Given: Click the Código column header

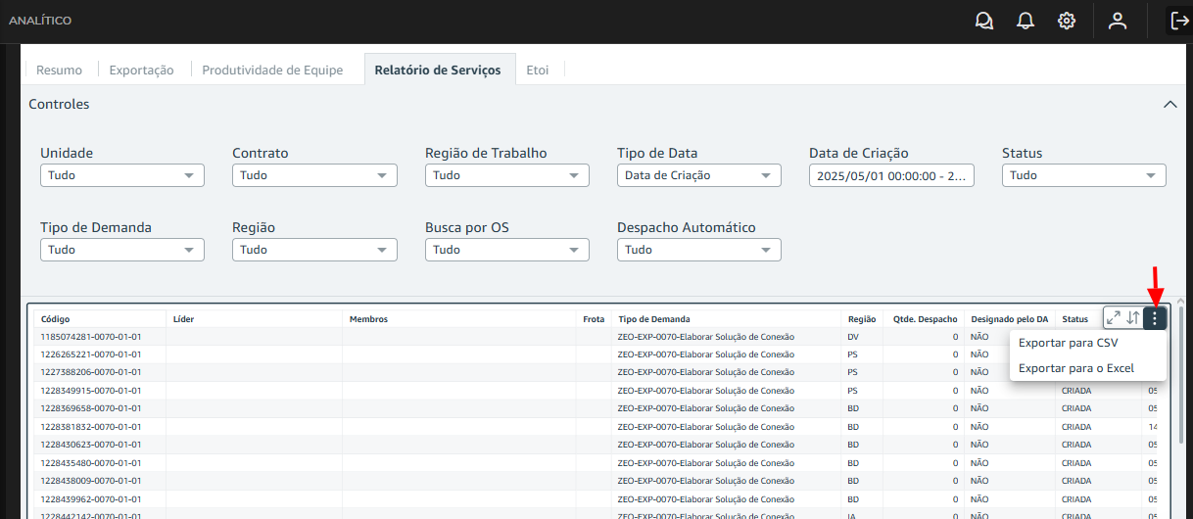Looking at the screenshot, I should click(x=56, y=319).
